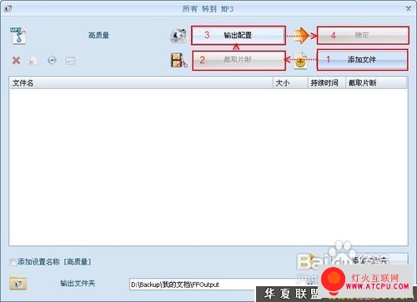The image size is (417, 302).
Task: Open 输出配置 output settings button
Action: [239, 35]
